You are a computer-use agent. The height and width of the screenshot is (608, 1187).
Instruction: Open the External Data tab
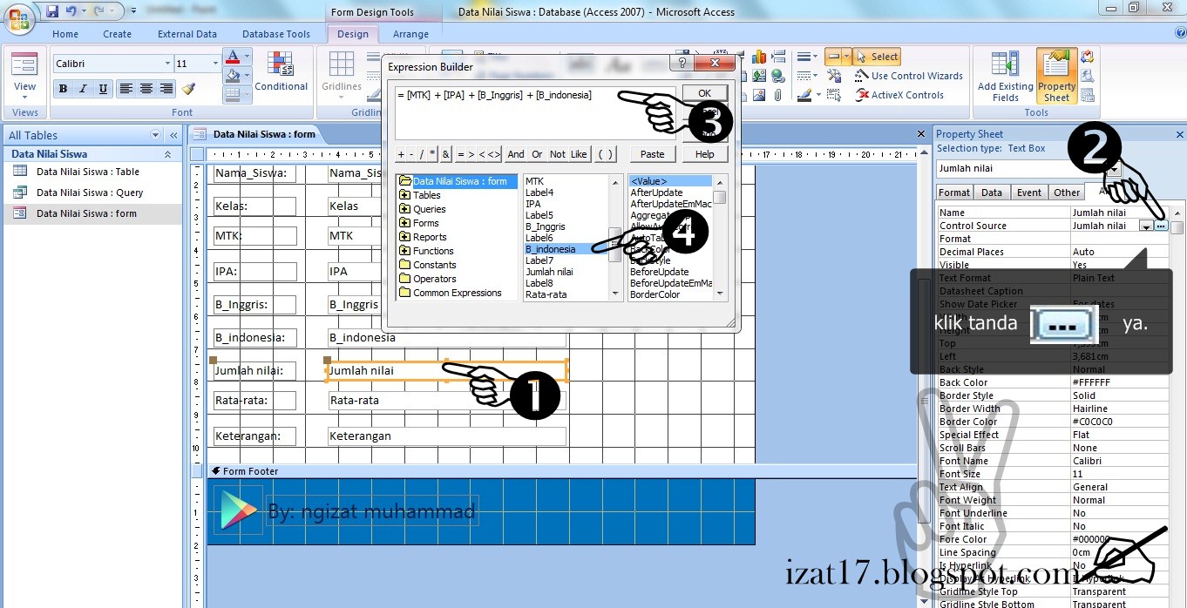[187, 34]
